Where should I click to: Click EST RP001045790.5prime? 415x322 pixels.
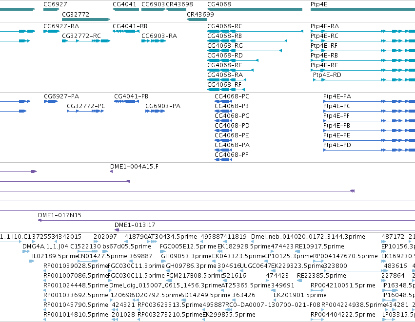[x=45, y=310]
